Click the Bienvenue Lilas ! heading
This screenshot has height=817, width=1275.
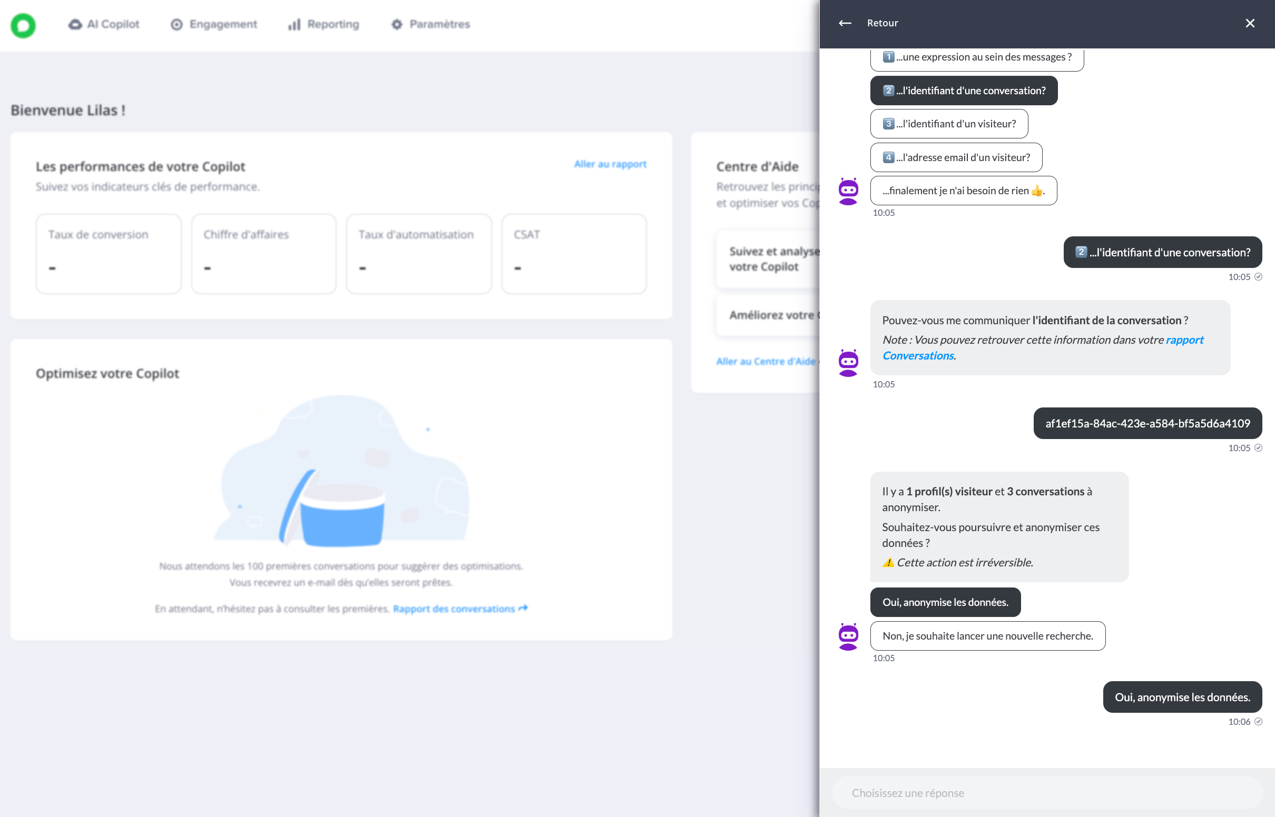coord(68,111)
